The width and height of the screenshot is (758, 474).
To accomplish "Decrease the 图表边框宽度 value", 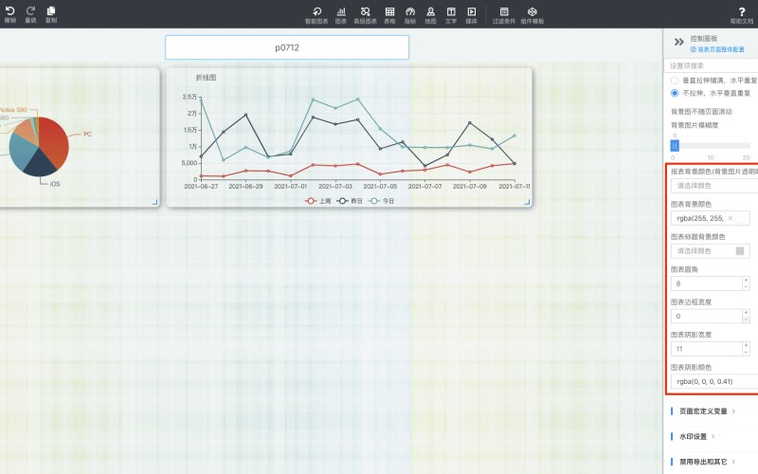I will point(746,319).
